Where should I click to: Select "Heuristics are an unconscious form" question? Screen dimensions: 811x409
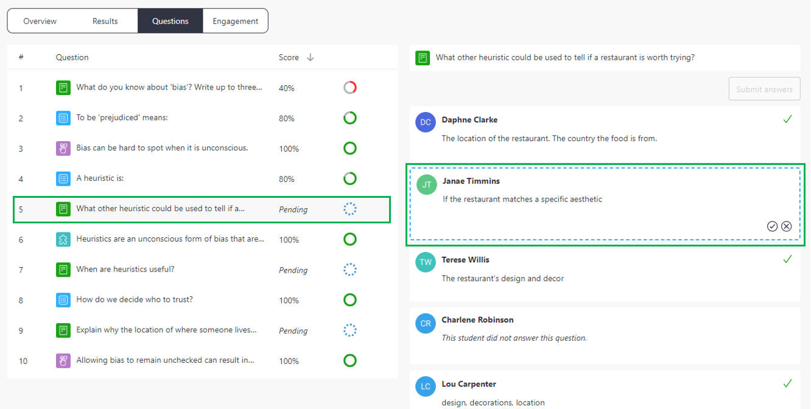click(170, 239)
